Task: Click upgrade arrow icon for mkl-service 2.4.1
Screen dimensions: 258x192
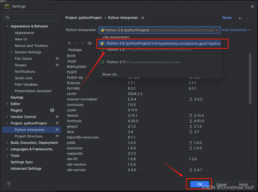Action: pyautogui.click(x=191, y=170)
